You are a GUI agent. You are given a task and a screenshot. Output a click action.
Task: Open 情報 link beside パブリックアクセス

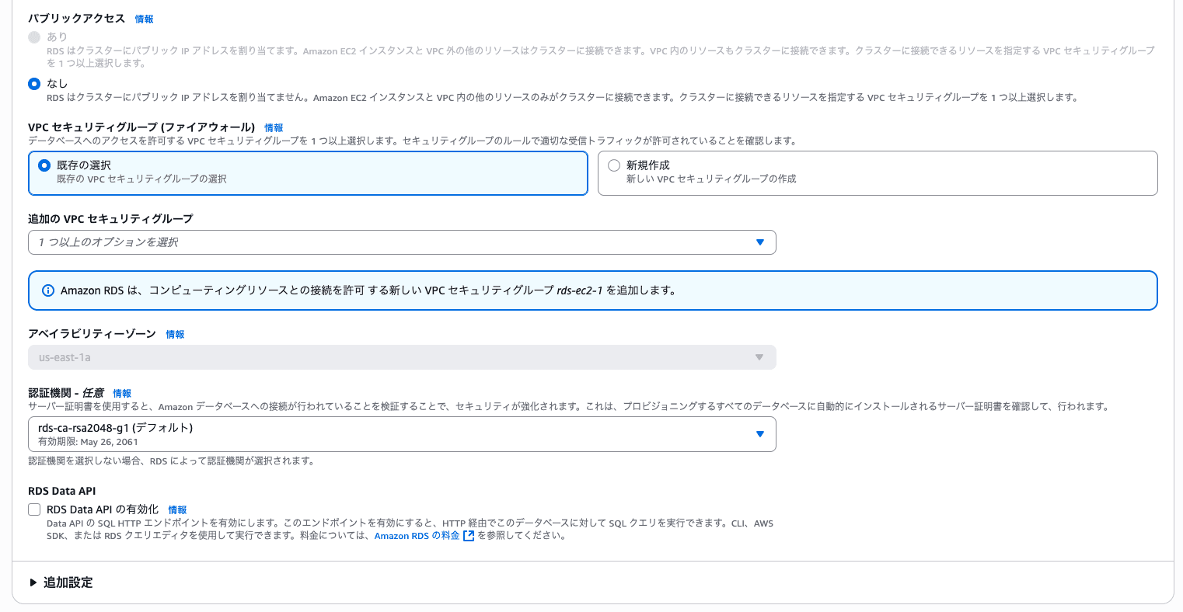point(144,19)
